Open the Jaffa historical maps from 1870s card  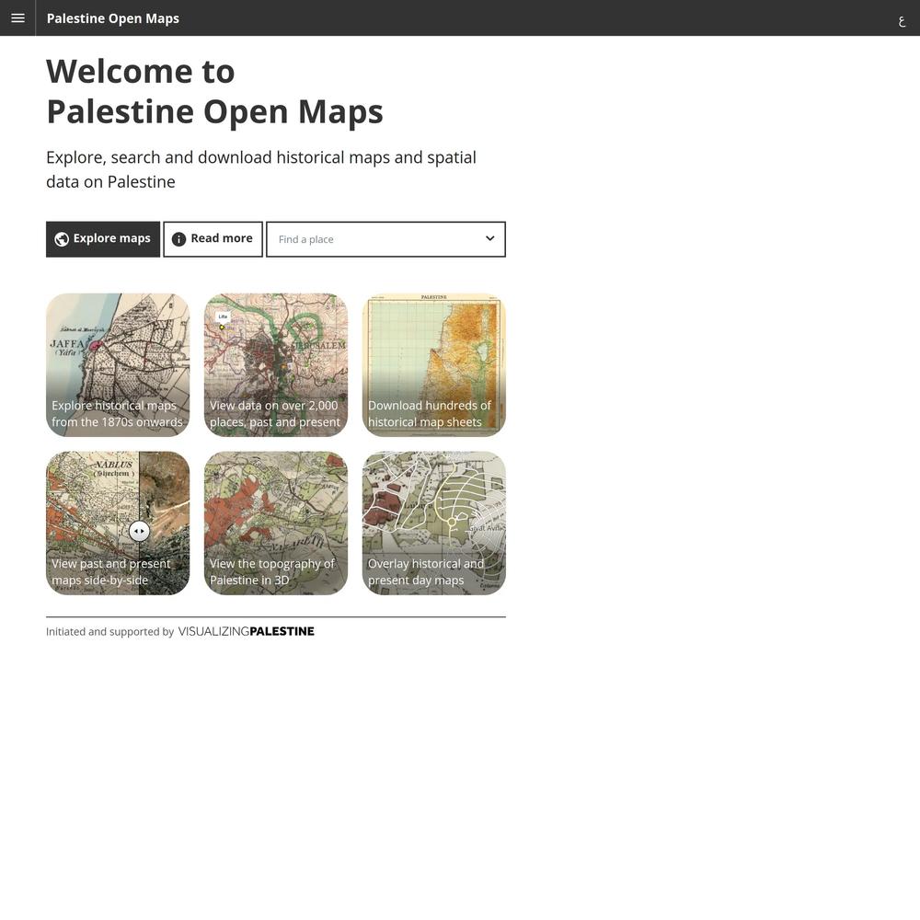pyautogui.click(x=118, y=365)
